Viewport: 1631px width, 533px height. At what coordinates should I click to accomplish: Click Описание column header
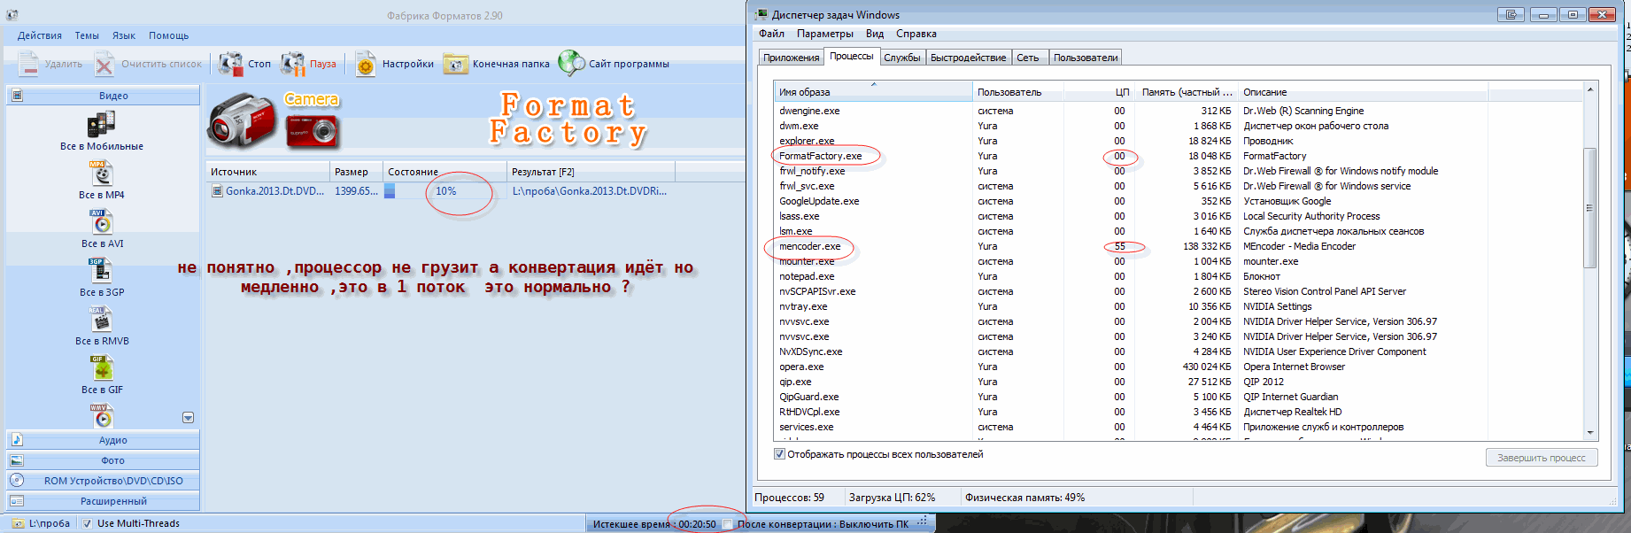(1364, 92)
